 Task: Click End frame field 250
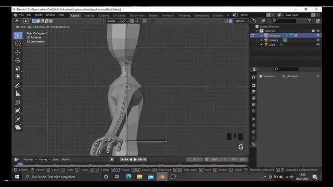coord(238,159)
